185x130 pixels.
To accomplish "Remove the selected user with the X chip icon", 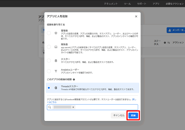I will [x=73, y=107].
